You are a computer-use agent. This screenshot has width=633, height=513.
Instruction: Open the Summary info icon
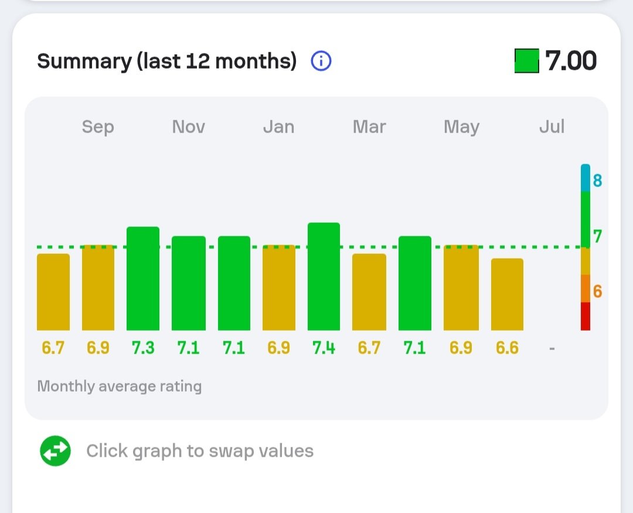(x=321, y=62)
